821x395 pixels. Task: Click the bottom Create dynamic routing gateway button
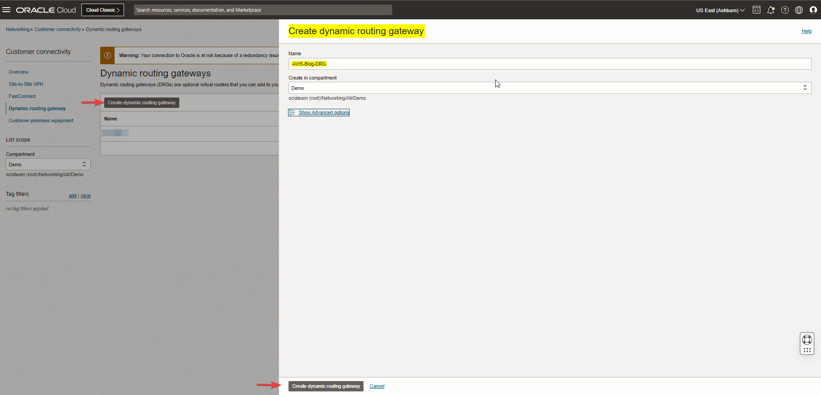tap(326, 386)
